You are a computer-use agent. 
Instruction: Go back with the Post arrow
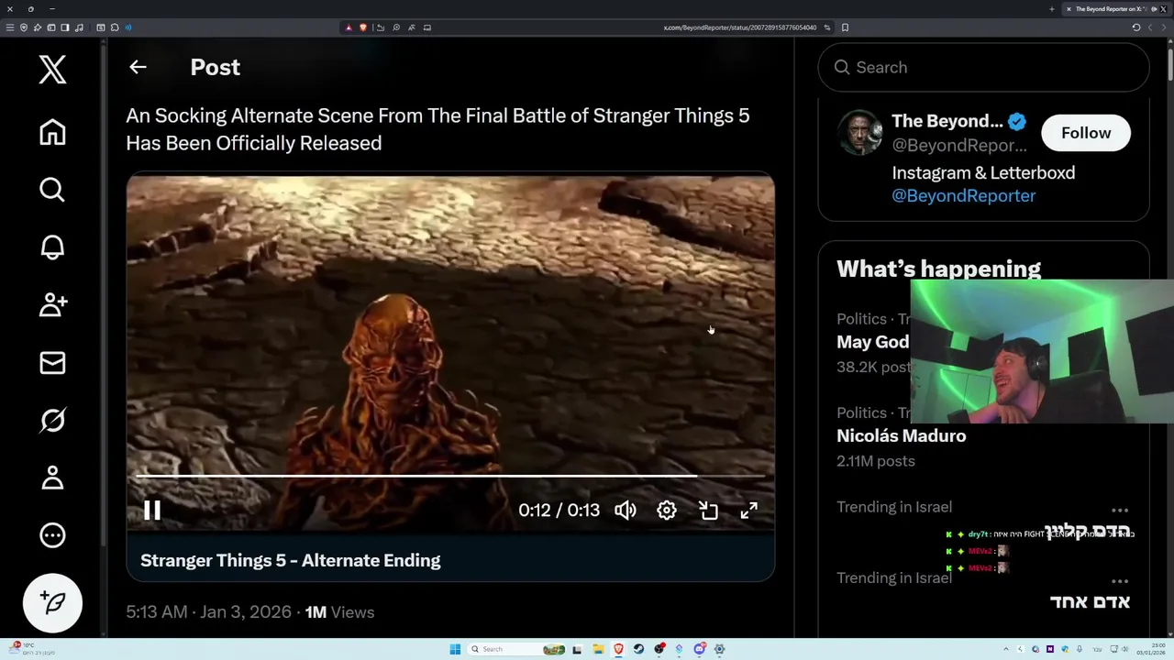[138, 67]
